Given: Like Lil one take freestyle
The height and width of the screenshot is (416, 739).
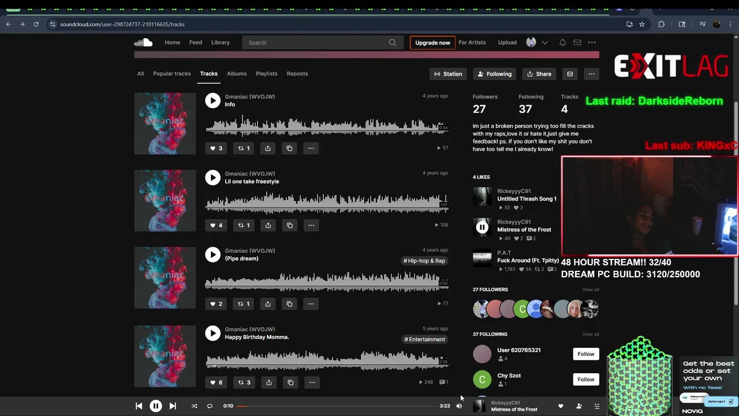Looking at the screenshot, I should tap(216, 225).
